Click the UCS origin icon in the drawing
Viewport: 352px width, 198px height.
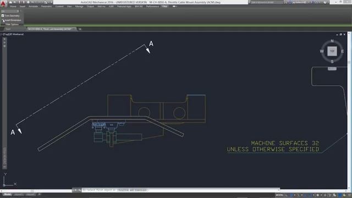coord(4,185)
